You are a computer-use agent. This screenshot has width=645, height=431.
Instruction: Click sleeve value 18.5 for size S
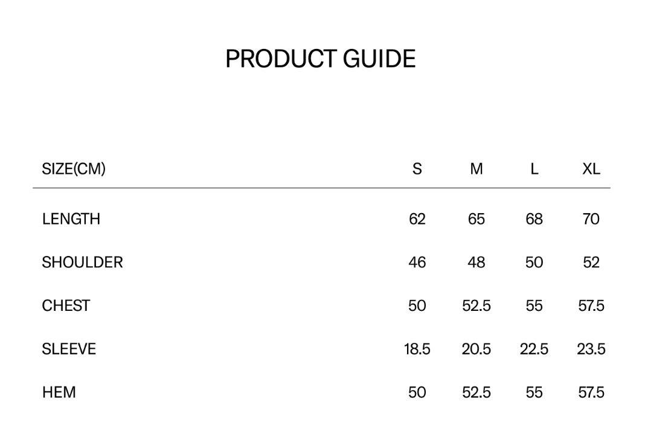point(417,349)
